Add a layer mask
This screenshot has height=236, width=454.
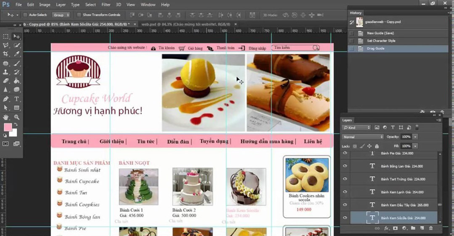point(395,228)
